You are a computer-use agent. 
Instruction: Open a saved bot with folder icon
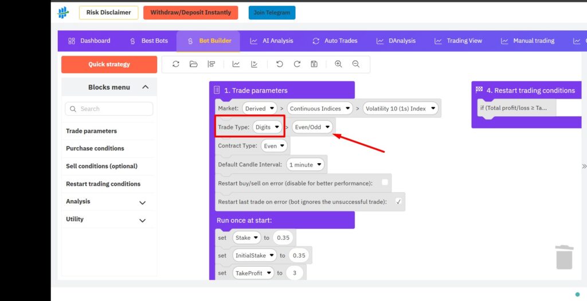pos(194,64)
